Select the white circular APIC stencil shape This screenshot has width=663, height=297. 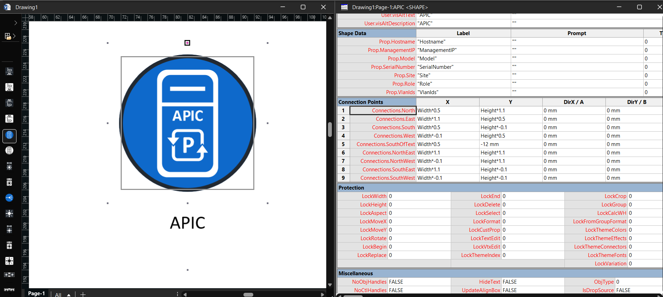(x=9, y=151)
